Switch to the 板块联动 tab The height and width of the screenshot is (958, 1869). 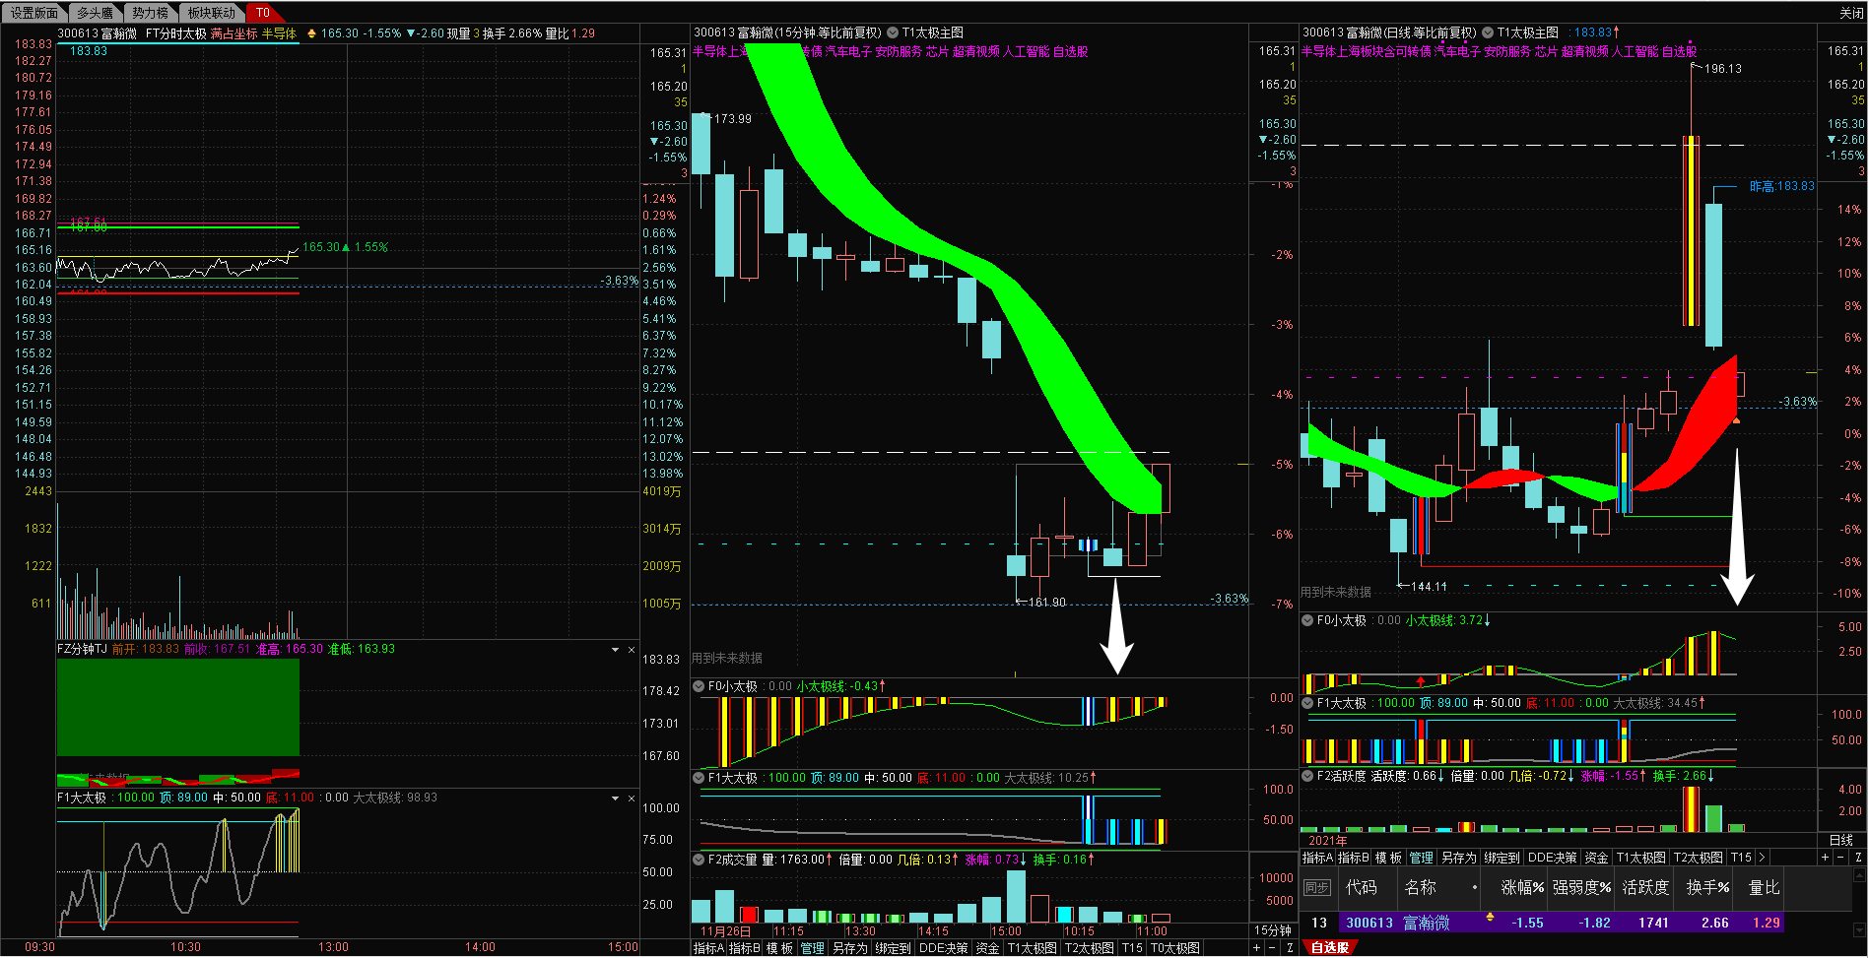[212, 13]
